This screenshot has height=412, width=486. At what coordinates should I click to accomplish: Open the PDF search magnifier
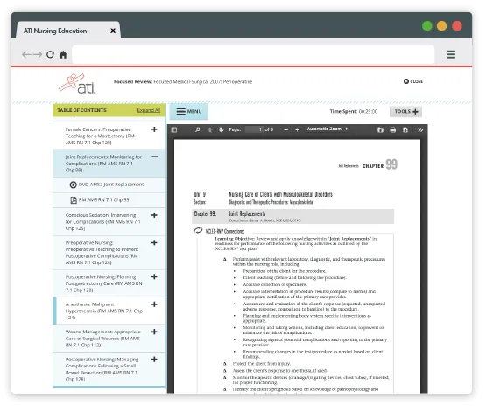click(x=197, y=129)
